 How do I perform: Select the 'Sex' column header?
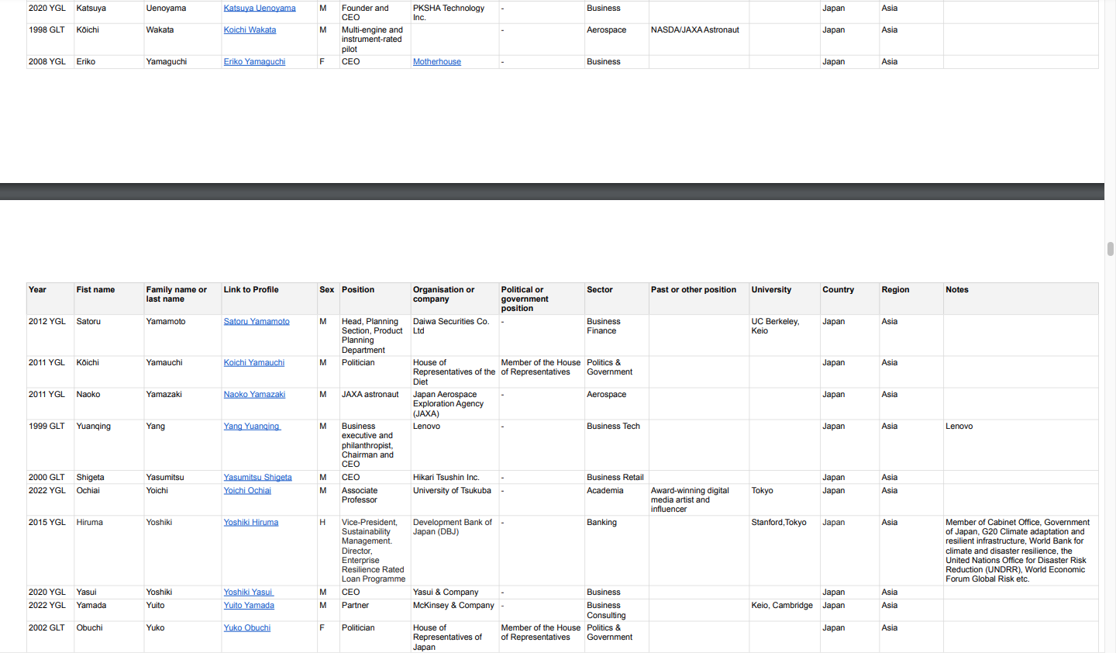click(x=329, y=299)
